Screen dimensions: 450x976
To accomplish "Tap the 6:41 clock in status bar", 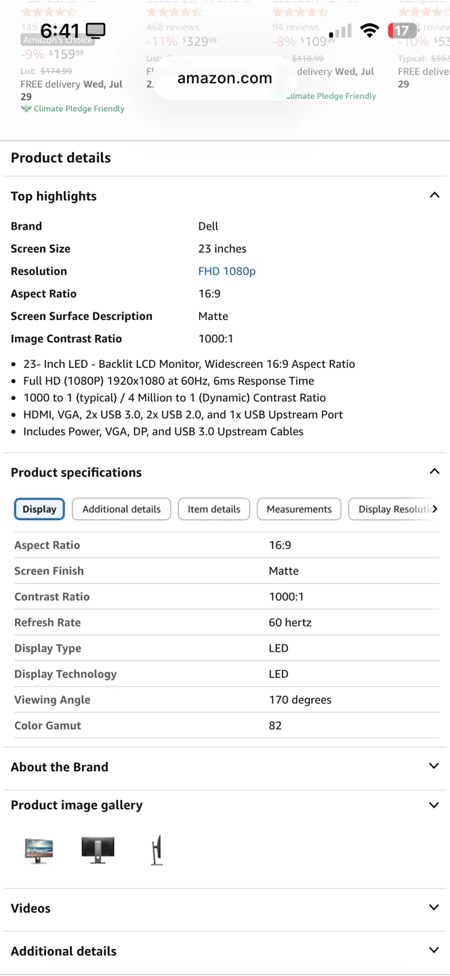I will 60,30.
